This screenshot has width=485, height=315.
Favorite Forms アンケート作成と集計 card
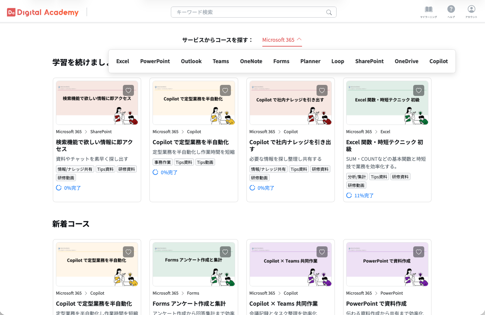(x=225, y=252)
